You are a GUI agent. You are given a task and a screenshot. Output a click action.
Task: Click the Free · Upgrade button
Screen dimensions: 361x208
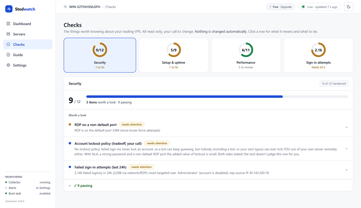[x=281, y=7]
